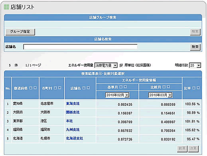Open the 九州支社 store link
The image size is (207, 156).
click(73, 130)
